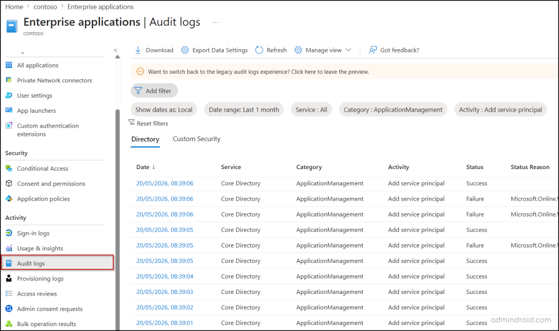Click the contoso breadcrumb link
The width and height of the screenshot is (559, 331).
click(45, 7)
